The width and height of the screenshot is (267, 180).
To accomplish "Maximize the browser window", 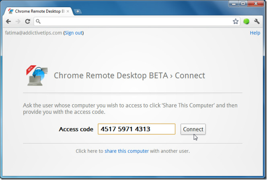I will coord(243,4).
